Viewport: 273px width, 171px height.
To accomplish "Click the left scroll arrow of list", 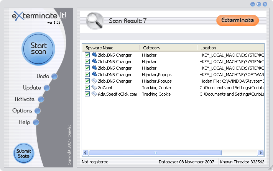I will pos(86,153).
